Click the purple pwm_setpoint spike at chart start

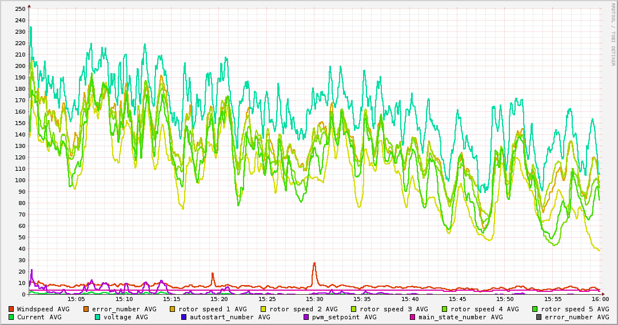(31, 270)
